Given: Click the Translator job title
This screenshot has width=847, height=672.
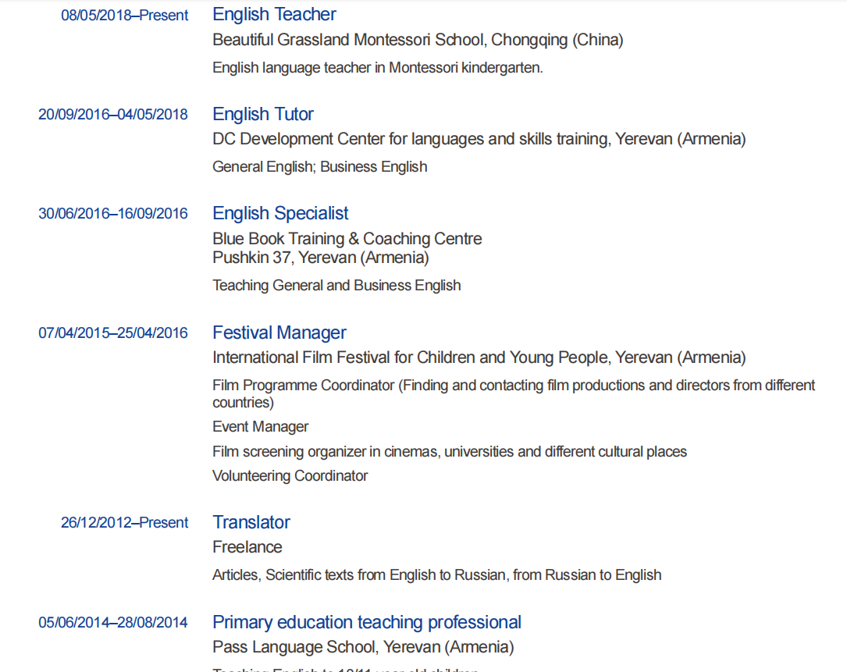Looking at the screenshot, I should tap(251, 523).
